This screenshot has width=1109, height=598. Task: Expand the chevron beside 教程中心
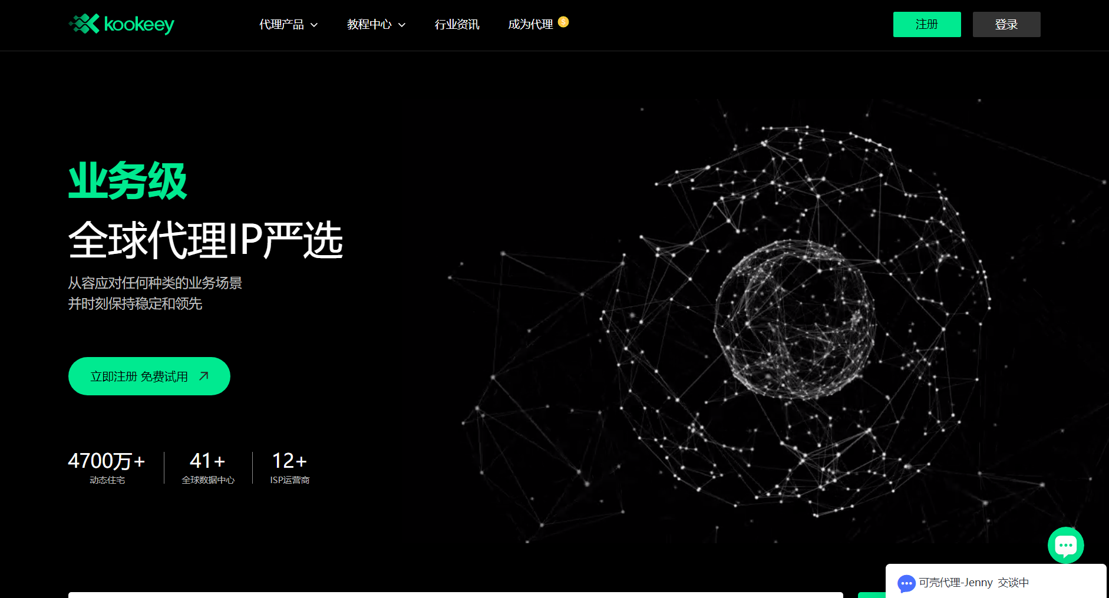point(402,25)
